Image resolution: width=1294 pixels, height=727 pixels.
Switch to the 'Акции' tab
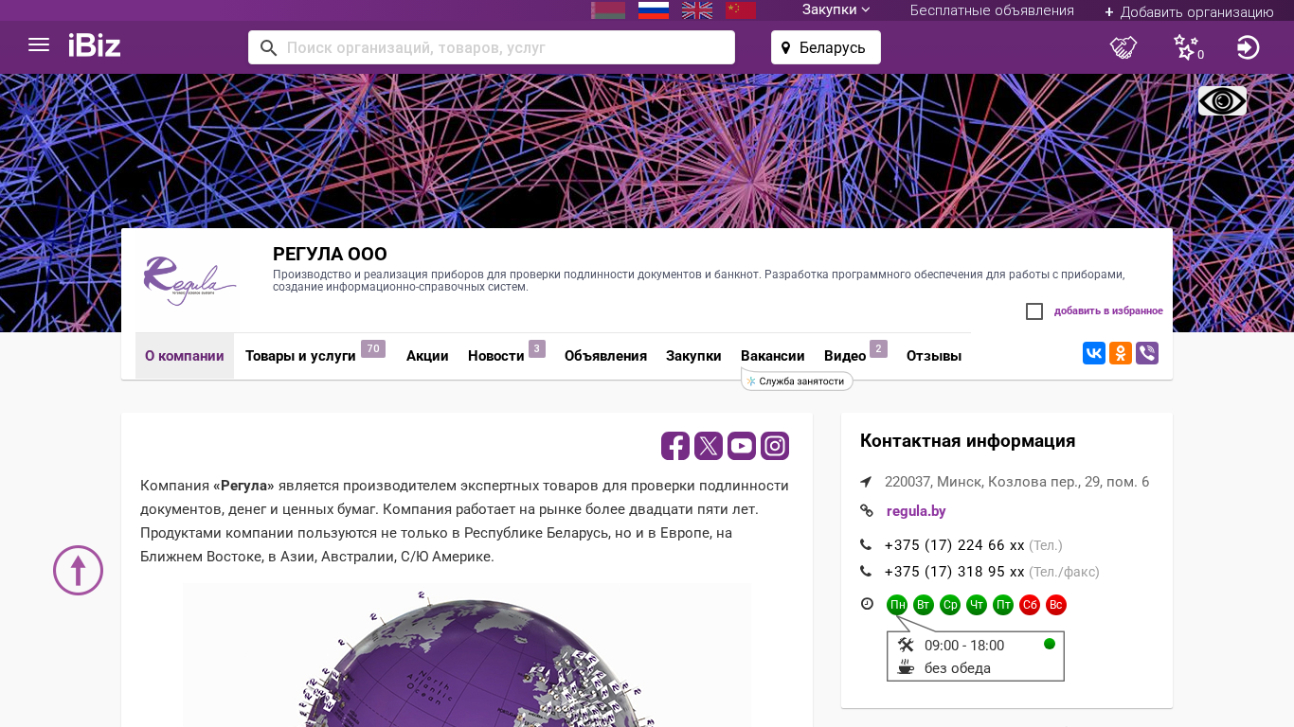tap(427, 356)
